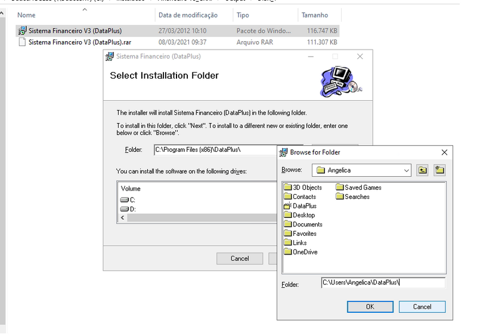
Task: Select the Contacts folder
Action: coord(300,196)
